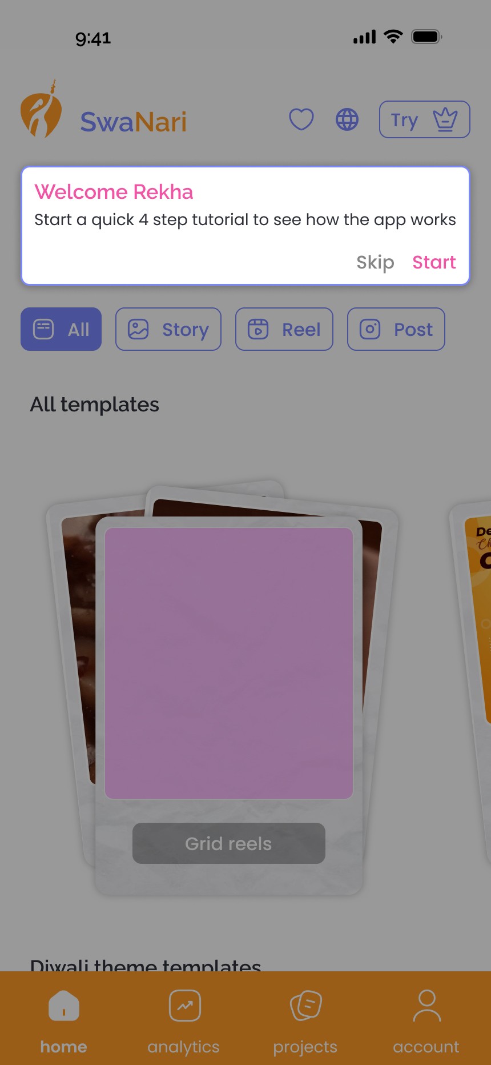The height and width of the screenshot is (1065, 491).
Task: Select the Reel filter chip
Action: point(284,329)
